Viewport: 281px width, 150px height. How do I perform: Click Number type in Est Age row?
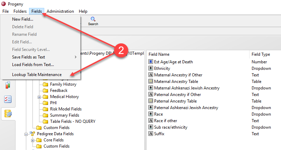point(259,62)
